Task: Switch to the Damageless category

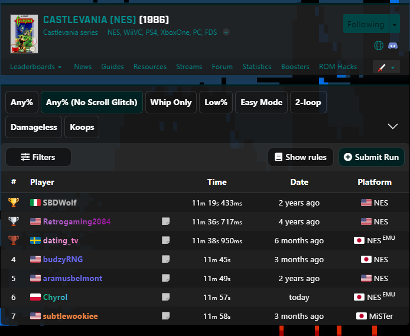Action: click(x=34, y=127)
